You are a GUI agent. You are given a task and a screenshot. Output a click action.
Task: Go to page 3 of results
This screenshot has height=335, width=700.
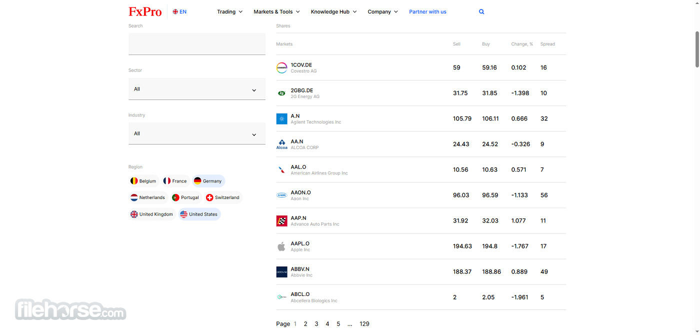316,324
